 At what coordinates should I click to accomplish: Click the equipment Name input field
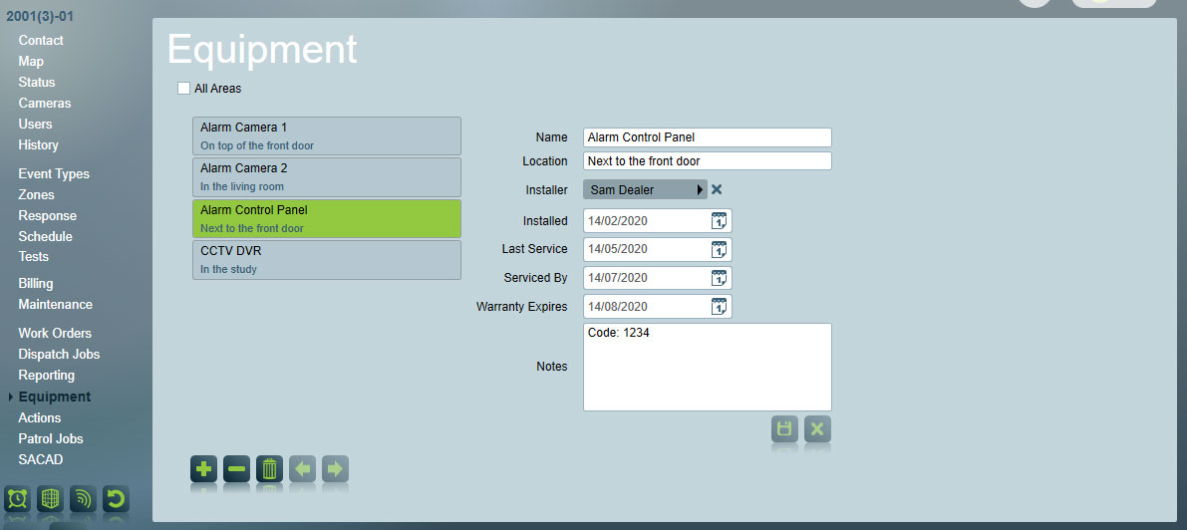pyautogui.click(x=707, y=137)
